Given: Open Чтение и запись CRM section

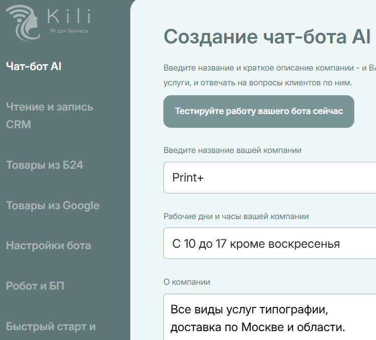Looking at the screenshot, I should pyautogui.click(x=50, y=115).
